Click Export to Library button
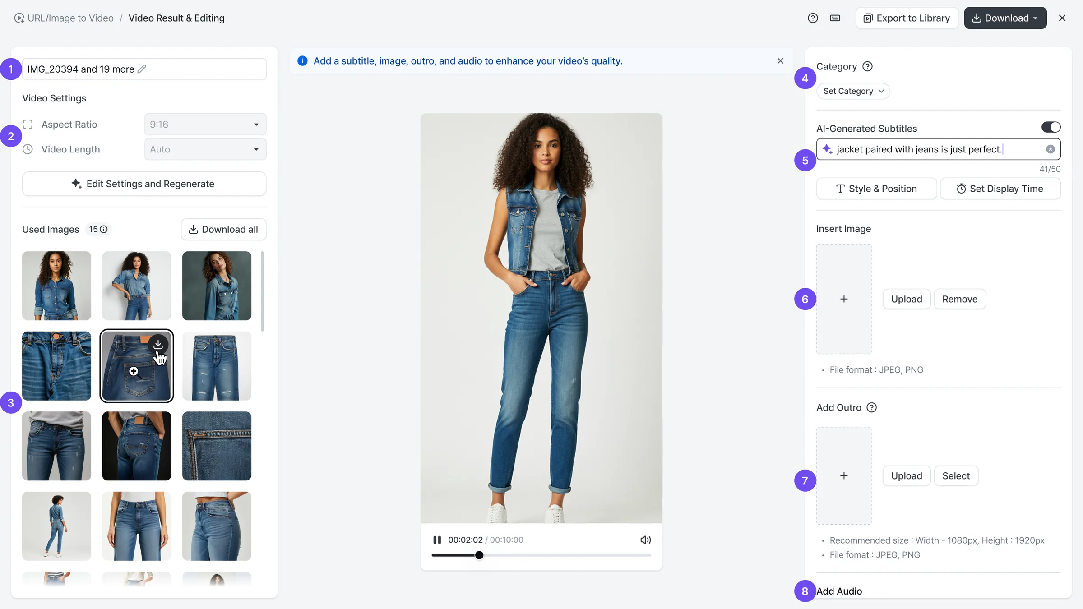This screenshot has height=609, width=1083. point(907,18)
